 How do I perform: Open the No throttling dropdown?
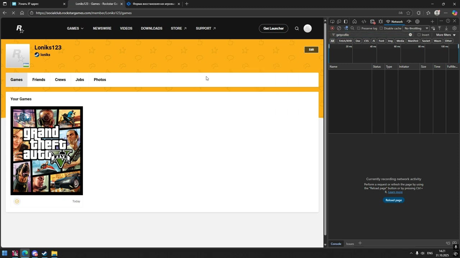pyautogui.click(x=416, y=28)
